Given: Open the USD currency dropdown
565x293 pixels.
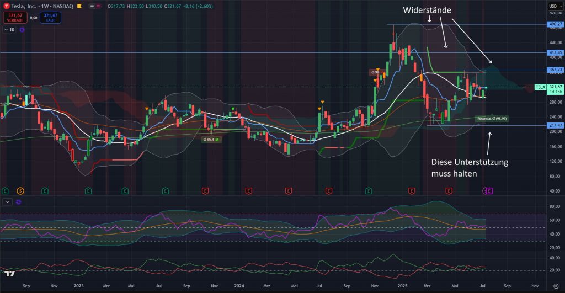Looking at the screenshot, I should (x=555, y=6).
